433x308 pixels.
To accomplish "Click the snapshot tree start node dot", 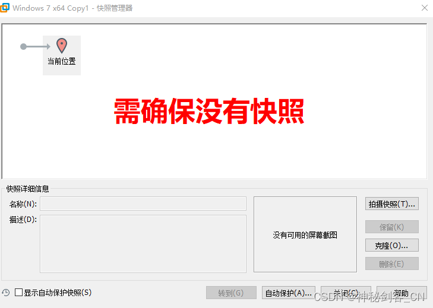I will pos(24,47).
